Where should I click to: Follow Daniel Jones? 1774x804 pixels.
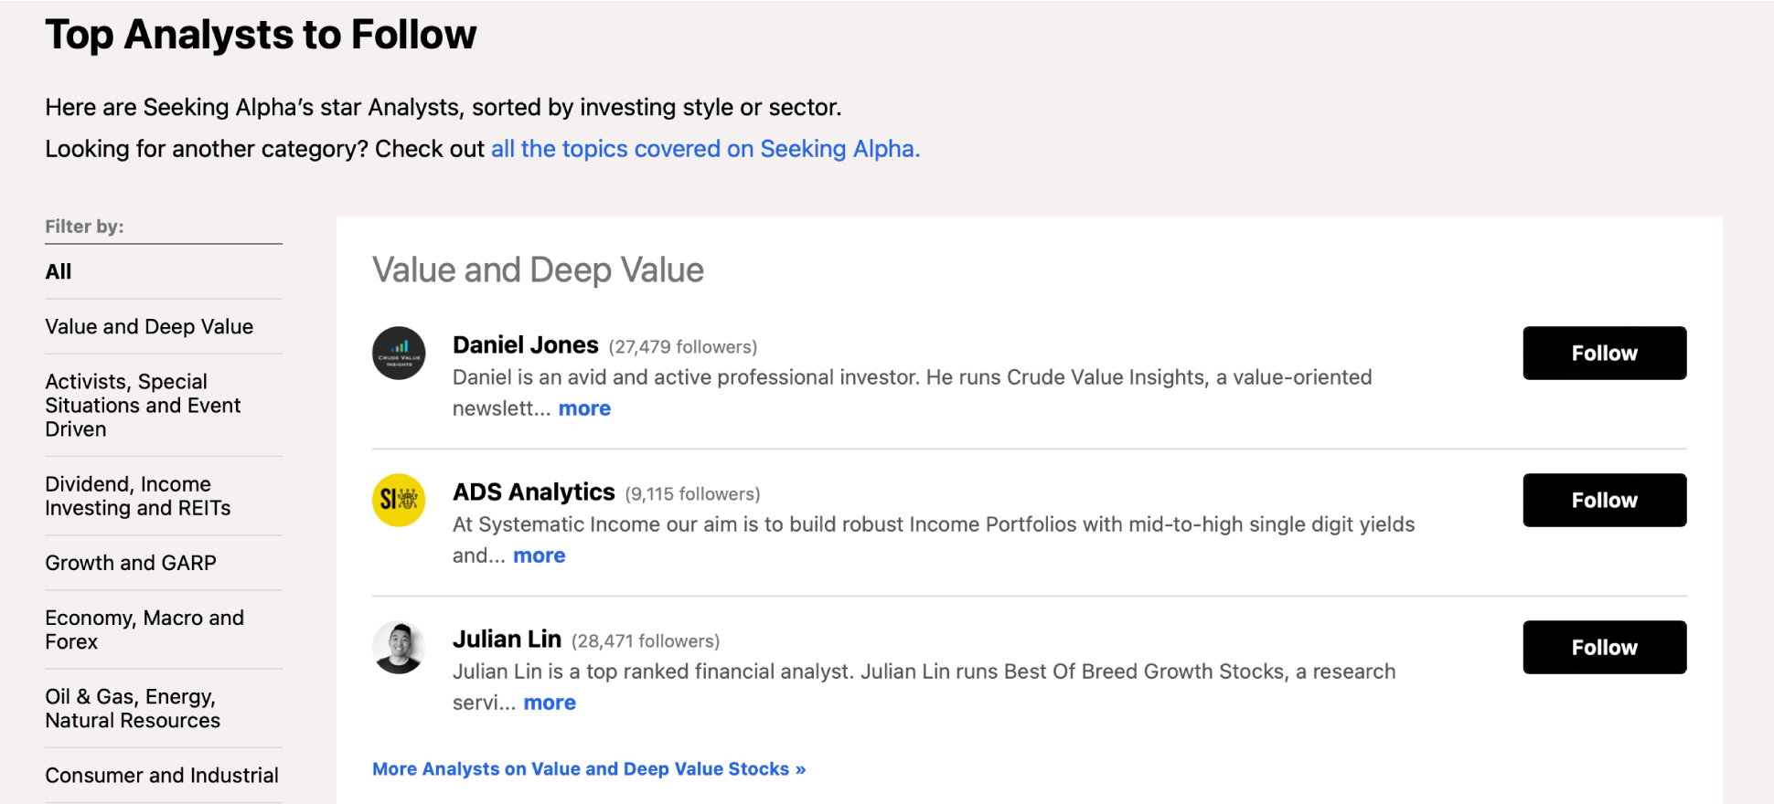click(x=1604, y=353)
